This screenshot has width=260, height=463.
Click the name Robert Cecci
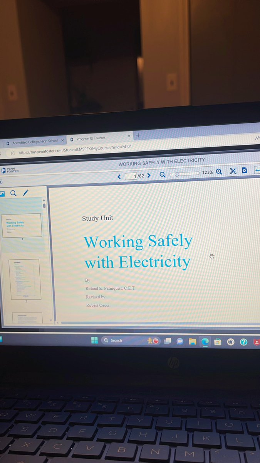97,305
